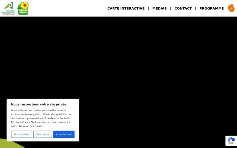The width and height of the screenshot is (237, 148).
Task: Click the reCAPTCHA badge icon
Action: pyautogui.click(x=231, y=141)
